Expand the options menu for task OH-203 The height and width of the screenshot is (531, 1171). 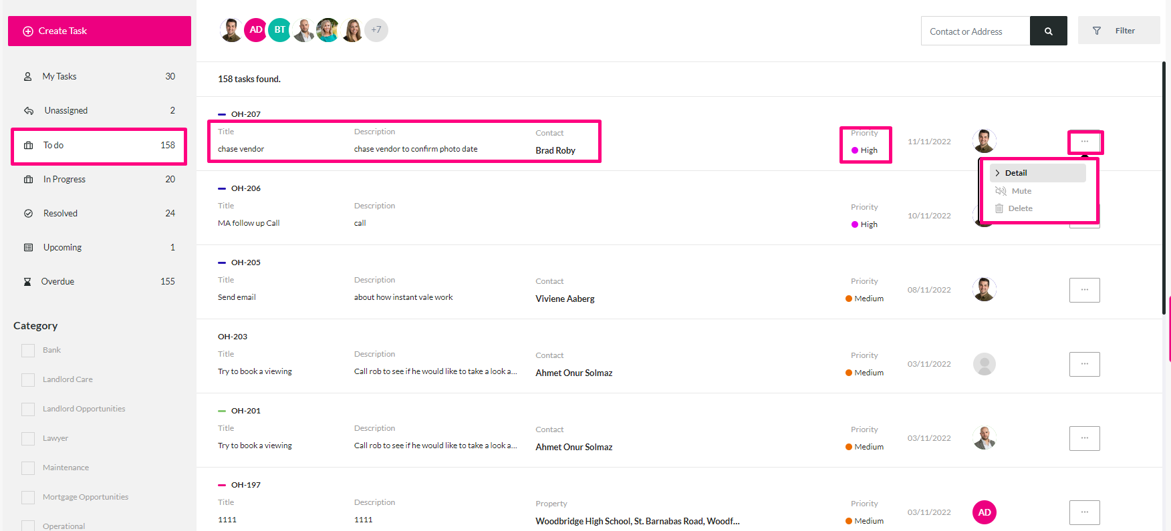click(x=1085, y=364)
